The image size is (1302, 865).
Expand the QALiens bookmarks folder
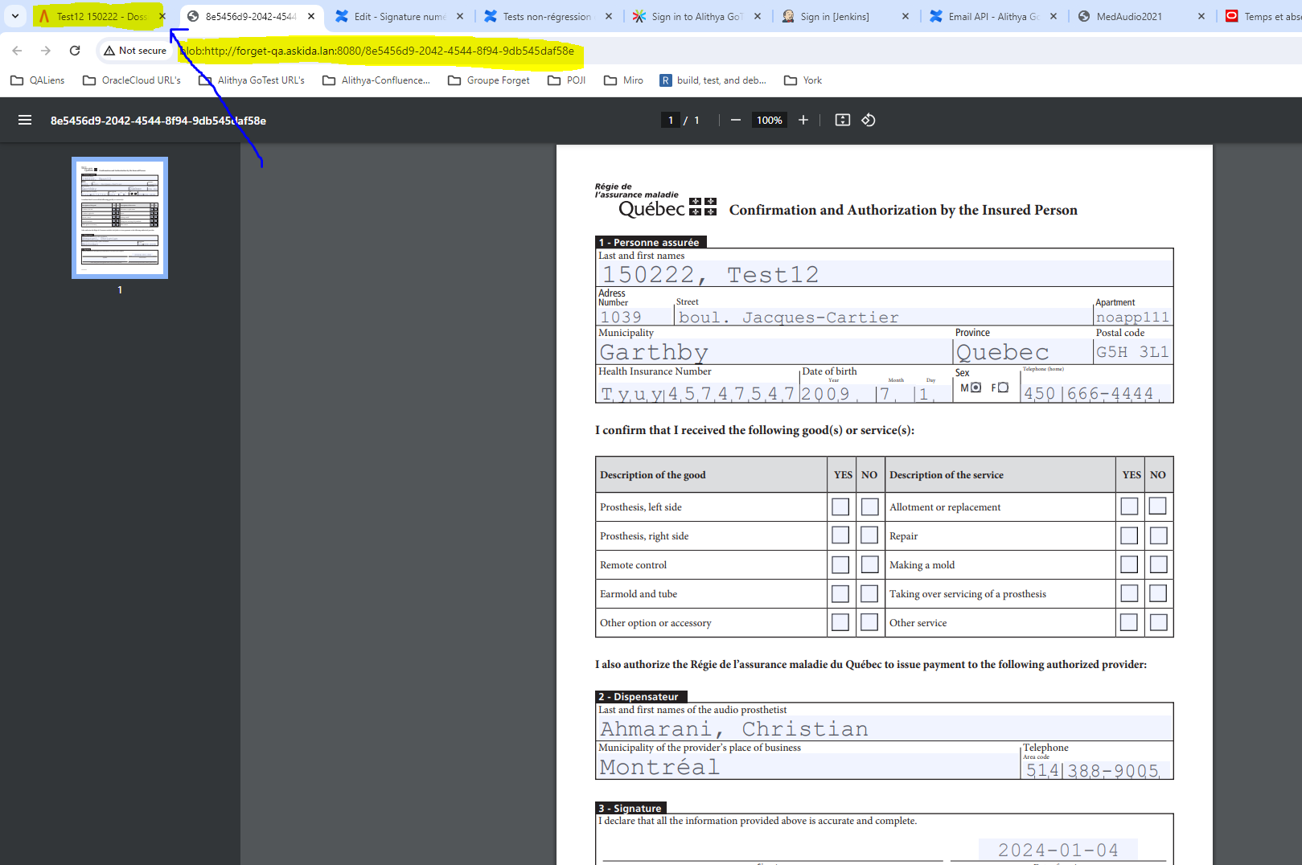coord(37,80)
